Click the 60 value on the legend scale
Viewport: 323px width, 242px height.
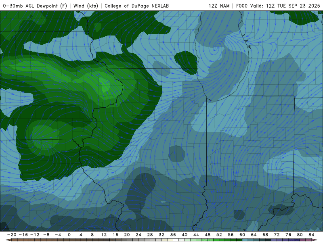point(242,235)
